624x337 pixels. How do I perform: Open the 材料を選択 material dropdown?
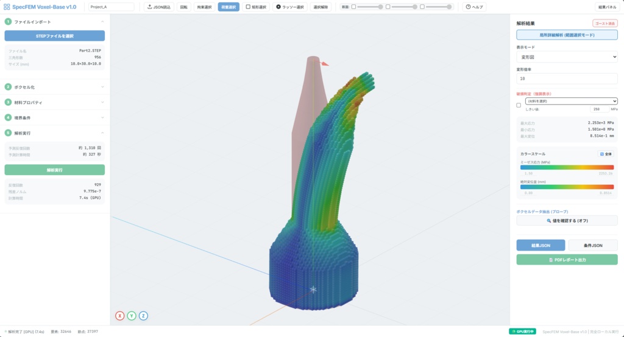click(x=571, y=101)
